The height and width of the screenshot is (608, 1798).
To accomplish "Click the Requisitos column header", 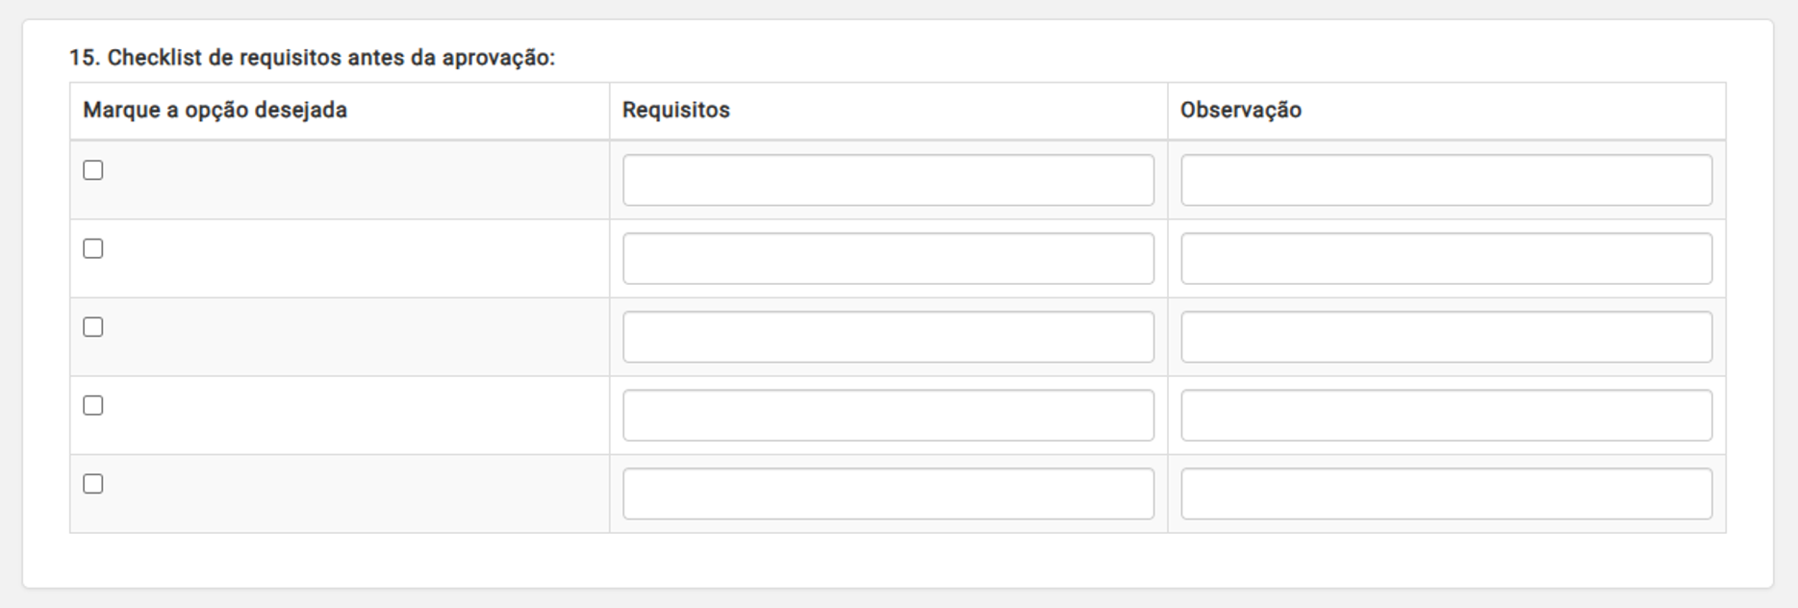I will tap(676, 110).
